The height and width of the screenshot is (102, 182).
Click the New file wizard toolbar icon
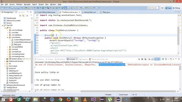[2, 8]
